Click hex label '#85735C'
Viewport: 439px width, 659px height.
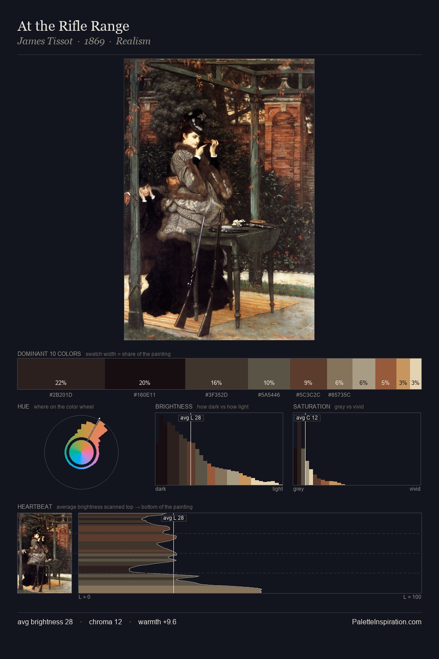339,395
